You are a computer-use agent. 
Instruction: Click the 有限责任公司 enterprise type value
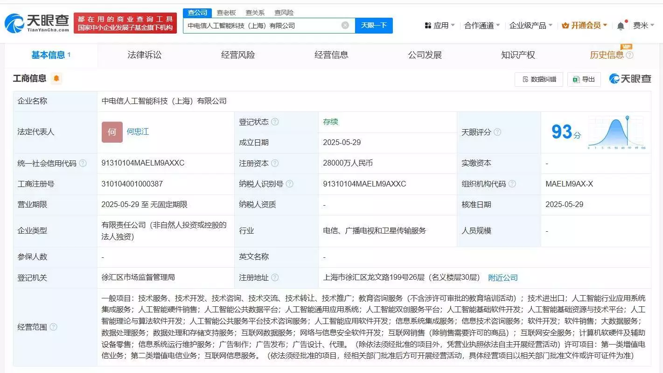164,230
